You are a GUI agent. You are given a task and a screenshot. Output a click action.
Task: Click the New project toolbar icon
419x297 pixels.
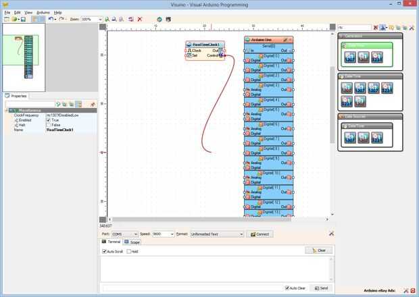(x=7, y=19)
